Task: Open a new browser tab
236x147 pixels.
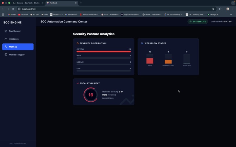Action: [81, 3]
